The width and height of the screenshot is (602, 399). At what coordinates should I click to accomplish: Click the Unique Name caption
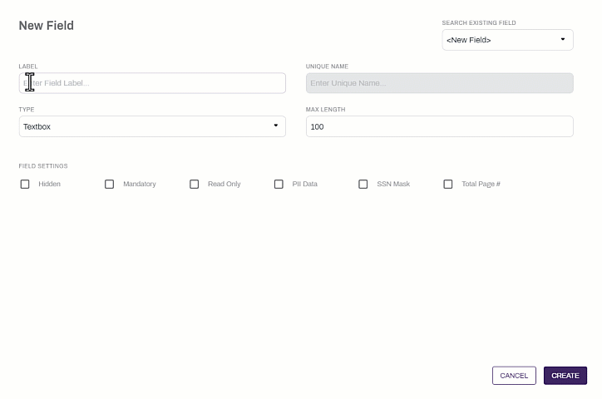[x=327, y=66]
